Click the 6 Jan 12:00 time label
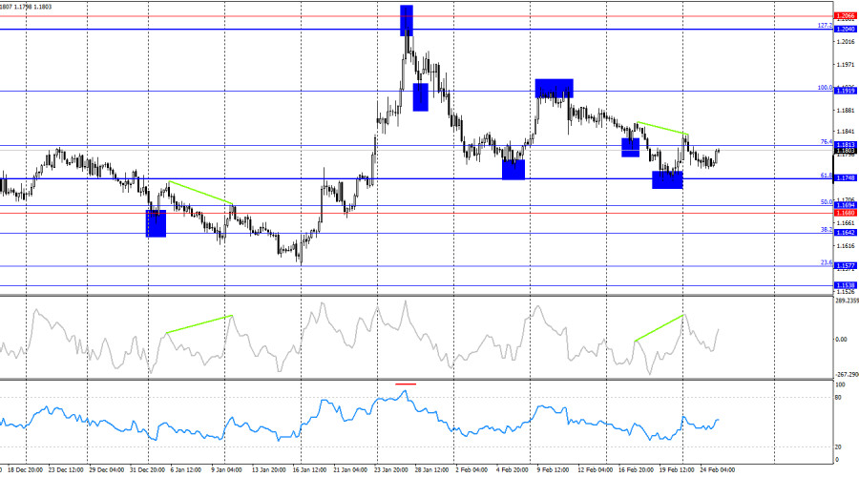Viewport: 859px width, 477px height. [186, 470]
